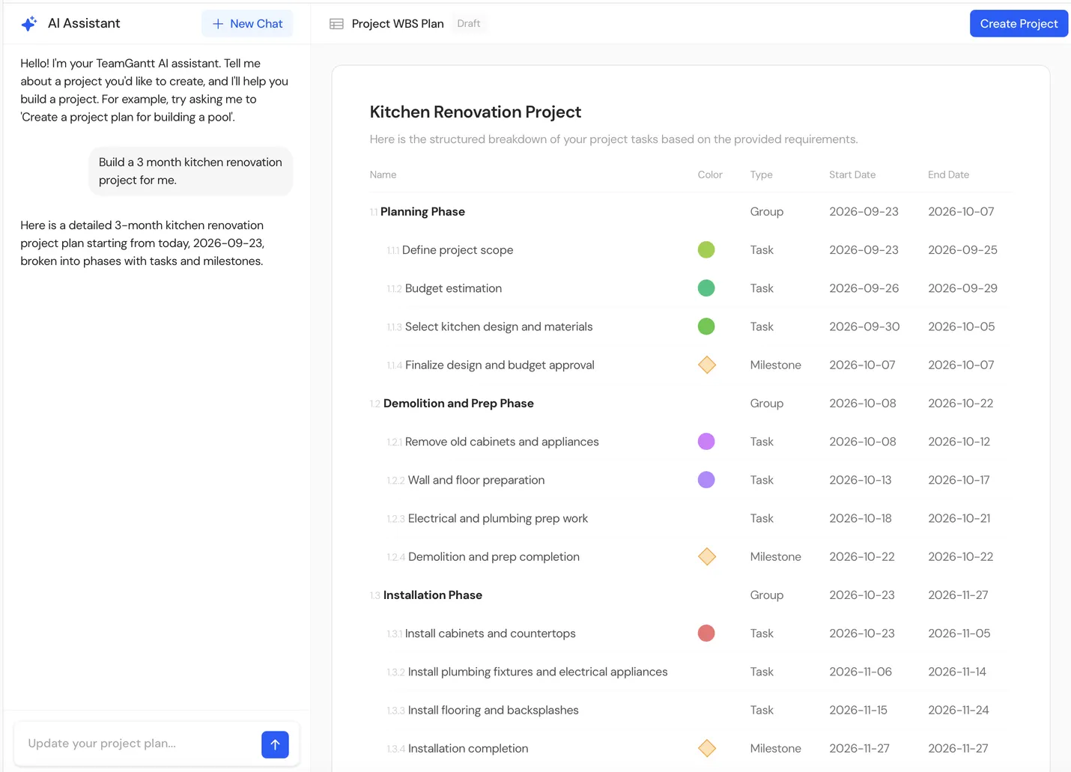Click the Task type for Define project scope

(762, 250)
